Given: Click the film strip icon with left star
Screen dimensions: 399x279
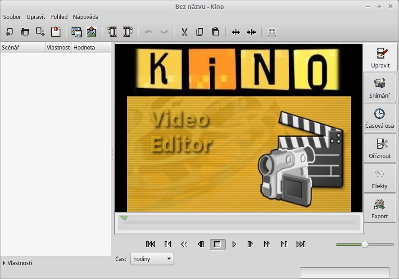Looking at the screenshot, I should pyautogui.click(x=112, y=32).
